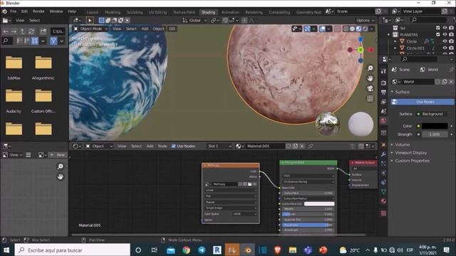
Task: Select the cursor tool in the header
Action: click(x=90, y=21)
